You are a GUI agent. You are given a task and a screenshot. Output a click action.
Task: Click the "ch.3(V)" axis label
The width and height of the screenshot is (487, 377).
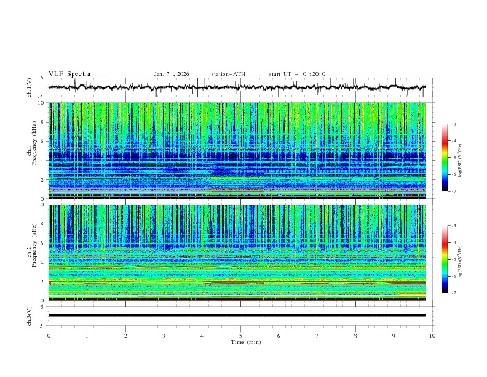[x=30, y=316]
